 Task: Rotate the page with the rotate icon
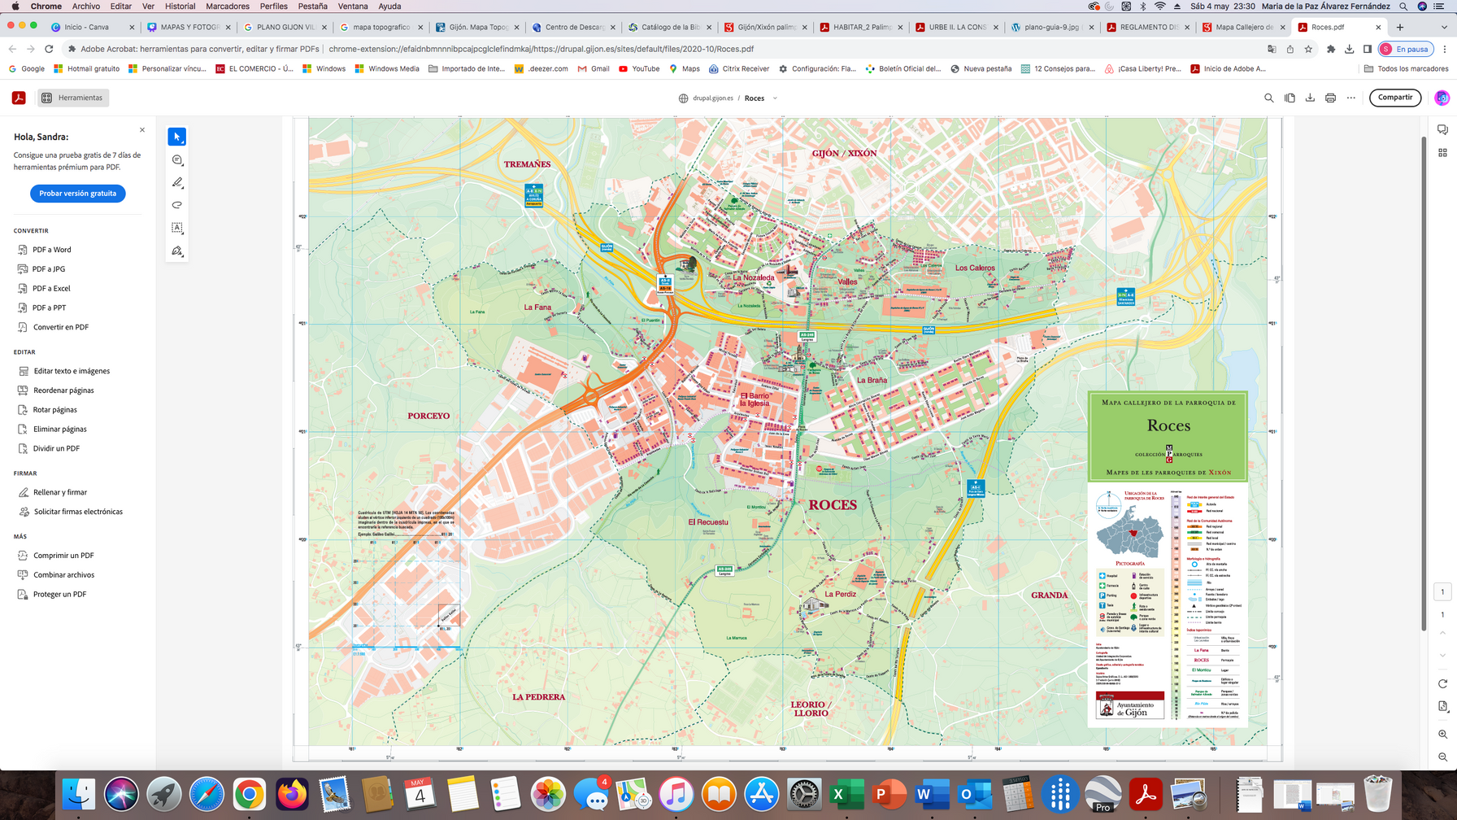point(1442,683)
